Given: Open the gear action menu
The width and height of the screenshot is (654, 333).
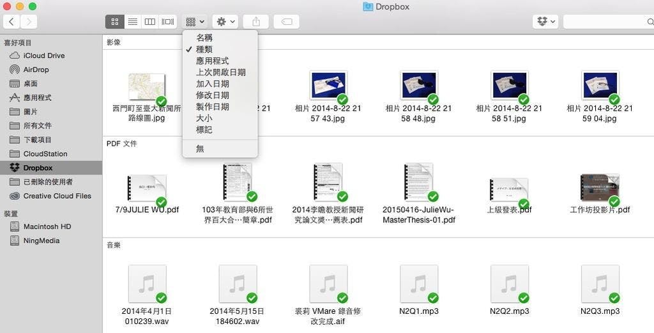Looking at the screenshot, I should tap(225, 22).
